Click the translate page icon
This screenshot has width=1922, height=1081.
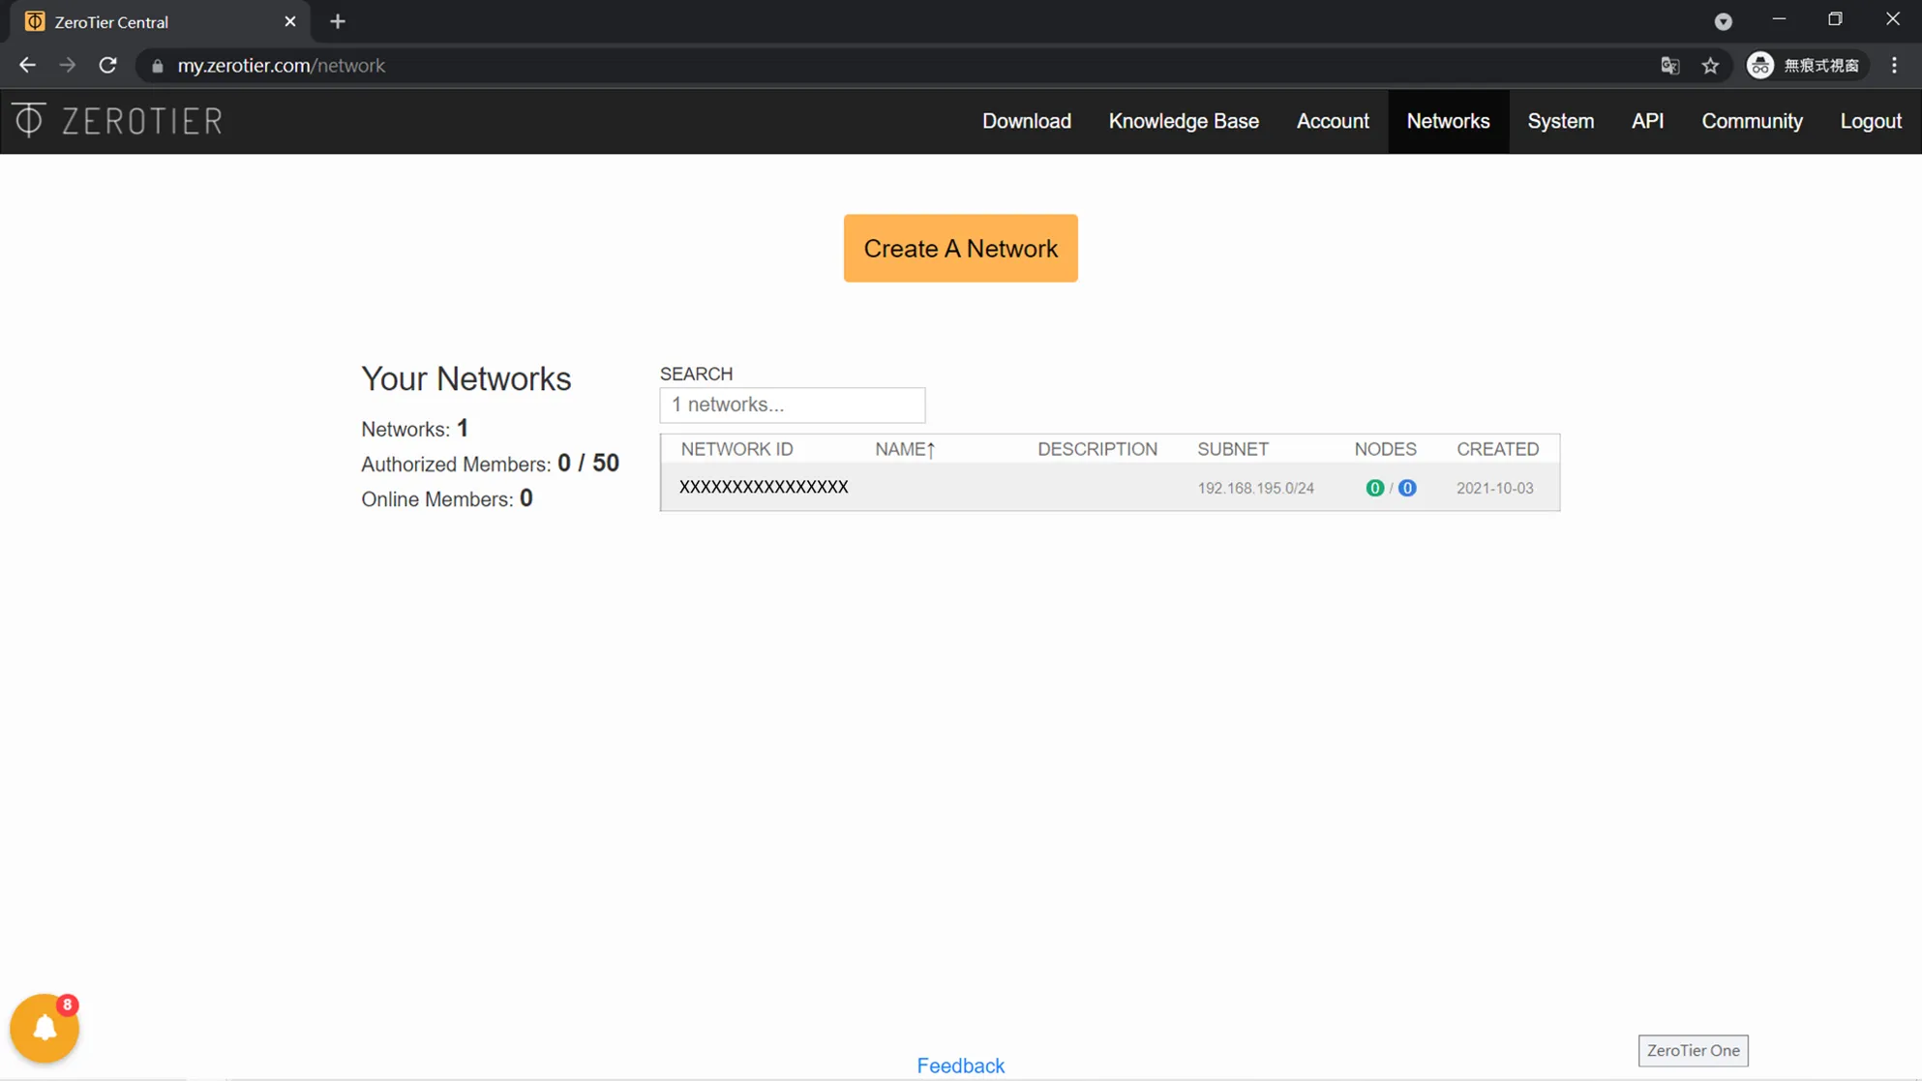1669,66
